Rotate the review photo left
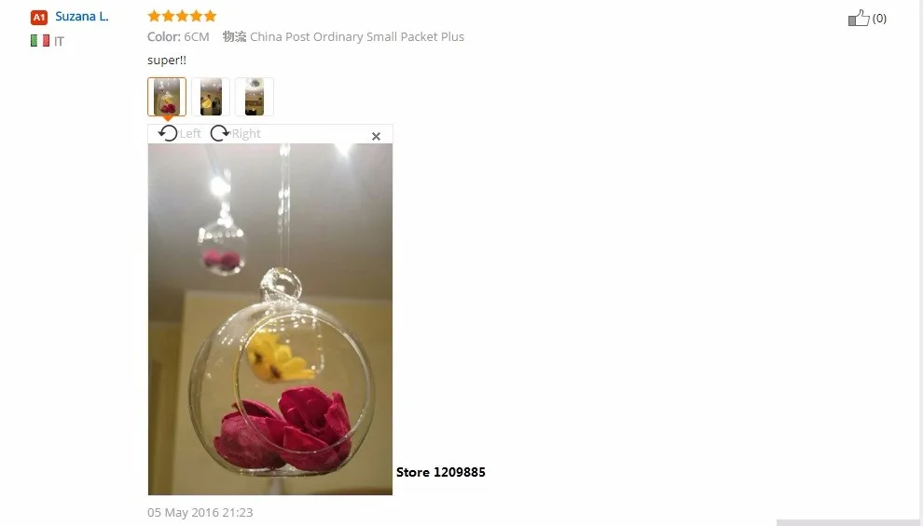This screenshot has width=923, height=526. click(x=168, y=133)
